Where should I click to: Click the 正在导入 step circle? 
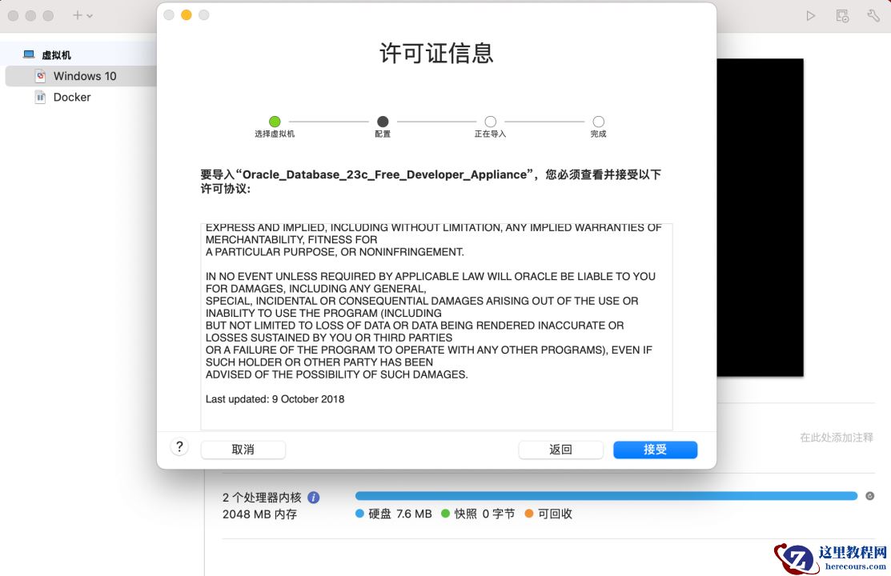491,122
